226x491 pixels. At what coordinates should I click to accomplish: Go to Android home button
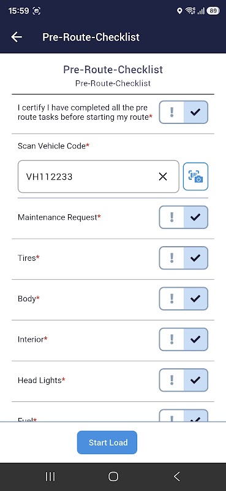click(x=113, y=477)
